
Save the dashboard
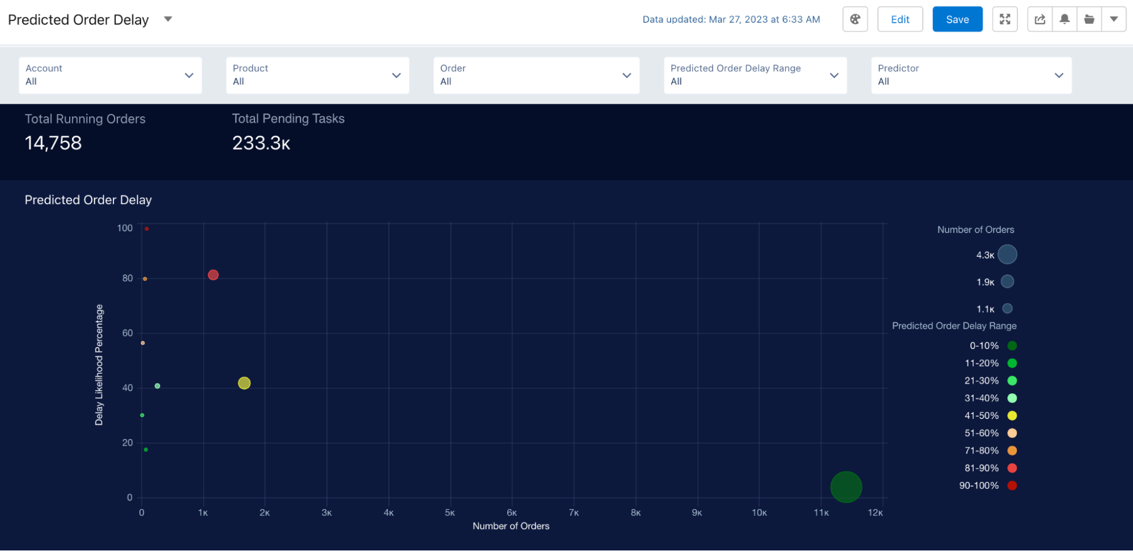pos(957,19)
